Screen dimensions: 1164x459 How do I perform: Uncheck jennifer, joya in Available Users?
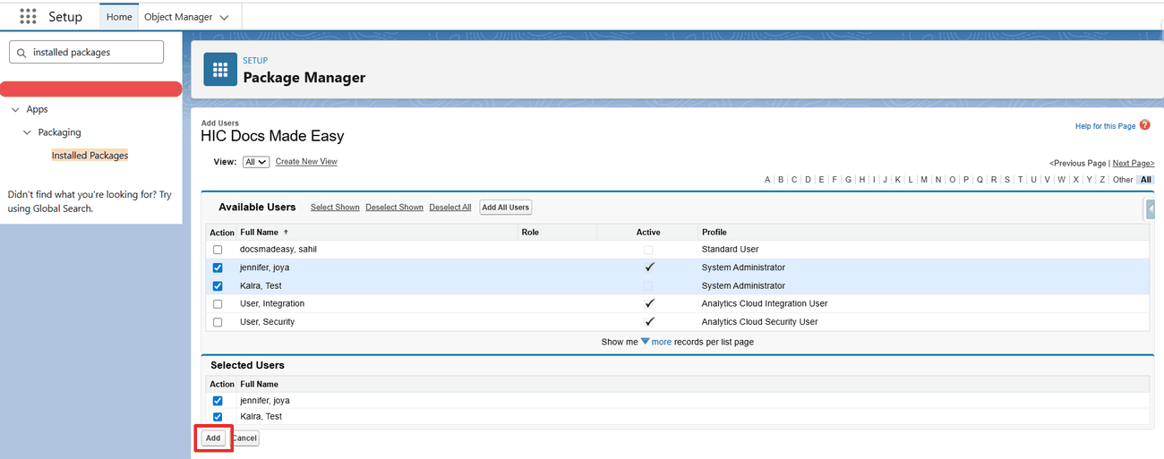tap(218, 268)
